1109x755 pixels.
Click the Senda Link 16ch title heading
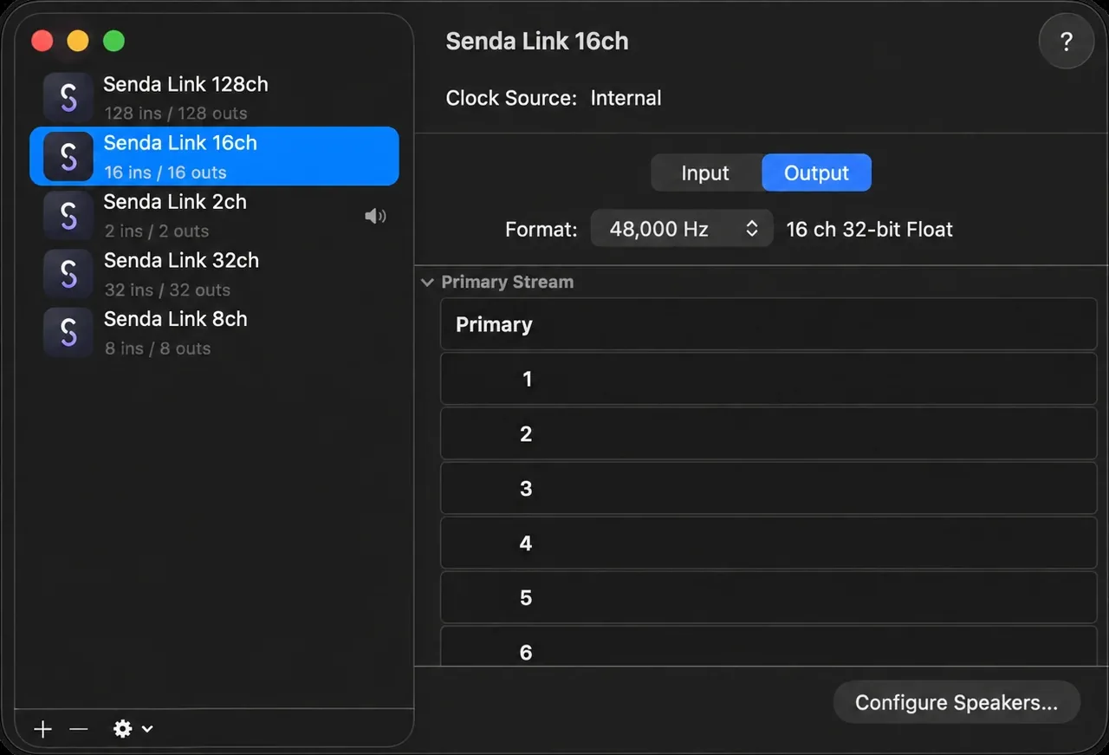tap(537, 42)
